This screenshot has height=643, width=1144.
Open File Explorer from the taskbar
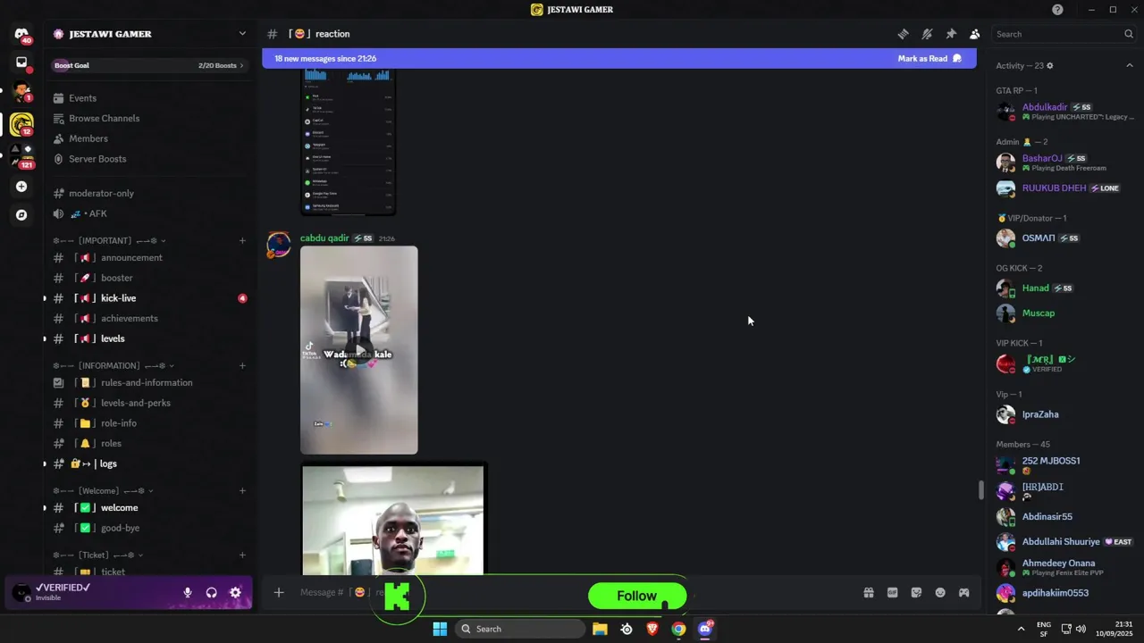pos(600,629)
